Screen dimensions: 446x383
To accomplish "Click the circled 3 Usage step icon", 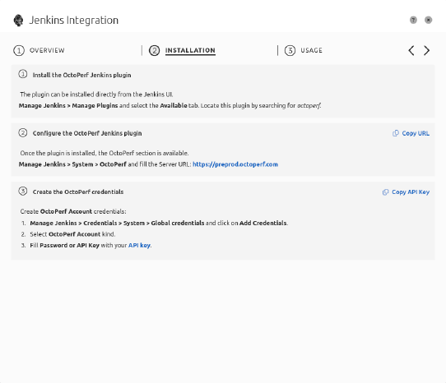I will pyautogui.click(x=290, y=51).
